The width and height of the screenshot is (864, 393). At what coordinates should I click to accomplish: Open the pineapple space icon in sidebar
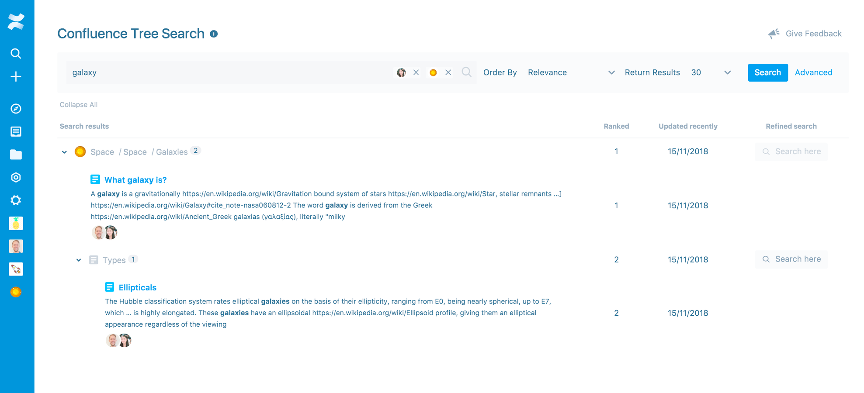[16, 224]
